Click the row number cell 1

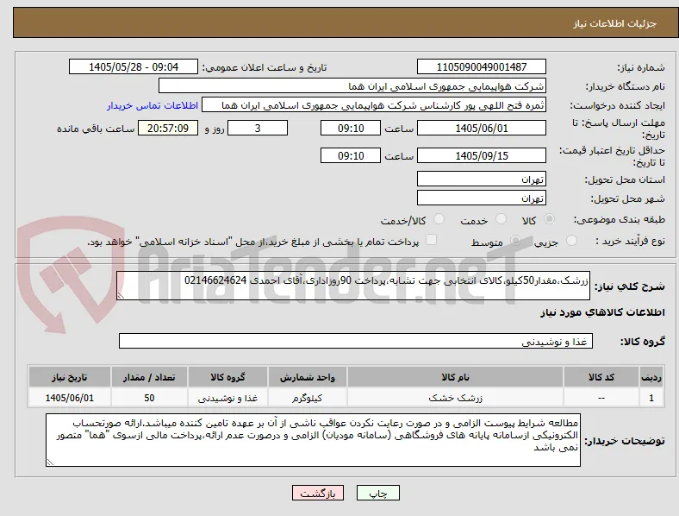click(x=651, y=398)
